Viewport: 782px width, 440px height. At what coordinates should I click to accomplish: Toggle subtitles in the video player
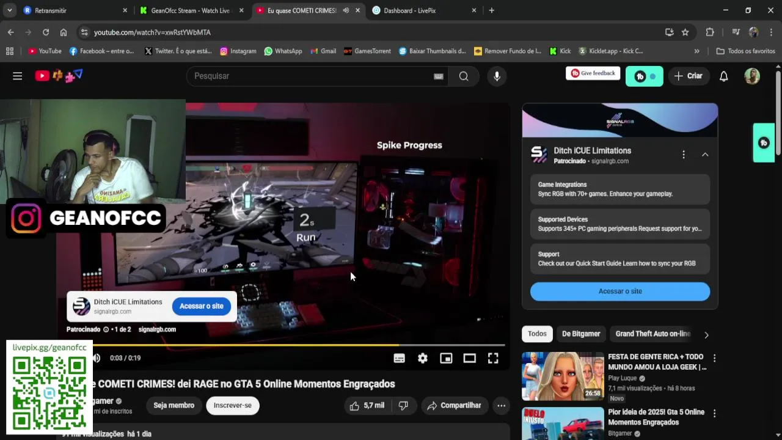(399, 358)
